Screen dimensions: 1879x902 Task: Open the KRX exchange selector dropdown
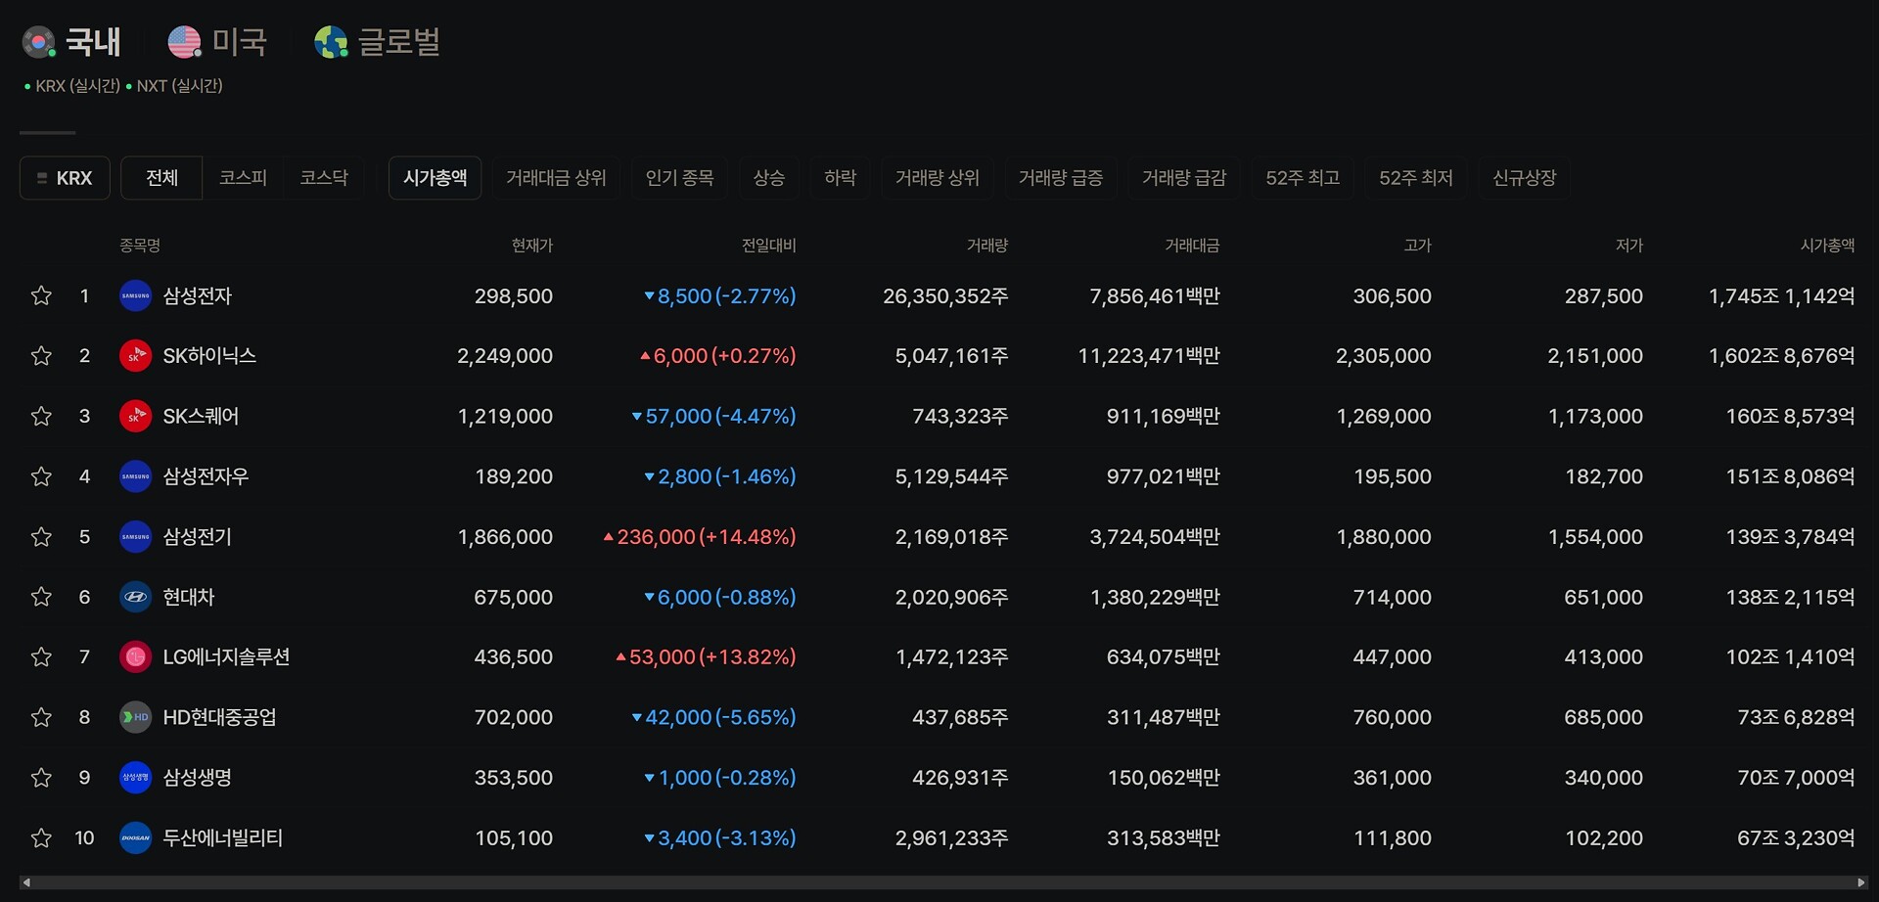tap(65, 178)
